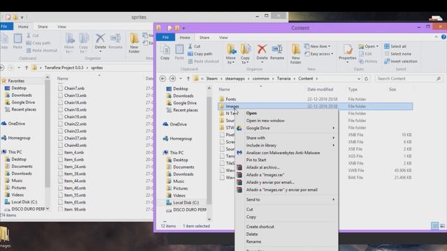Open New item dropdown in Content ribbon
Viewport: 447px width, 251px height.
318,46
